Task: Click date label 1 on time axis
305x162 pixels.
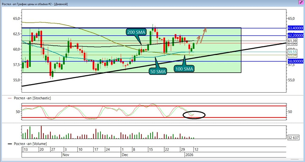Action: coord(123,149)
